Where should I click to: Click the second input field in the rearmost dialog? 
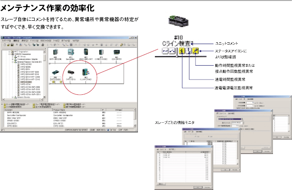(250, 106)
